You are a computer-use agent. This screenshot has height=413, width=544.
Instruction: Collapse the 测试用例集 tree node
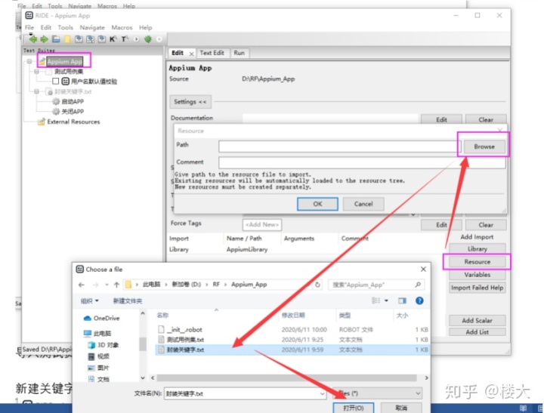coord(36,72)
